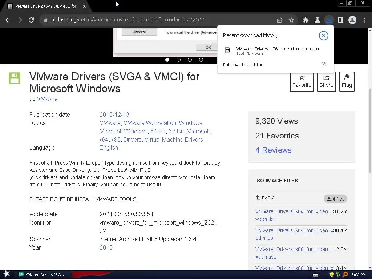This screenshot has width=372, height=279.
Task: Click the orange magnifier tray icon
Action: click(x=345, y=275)
